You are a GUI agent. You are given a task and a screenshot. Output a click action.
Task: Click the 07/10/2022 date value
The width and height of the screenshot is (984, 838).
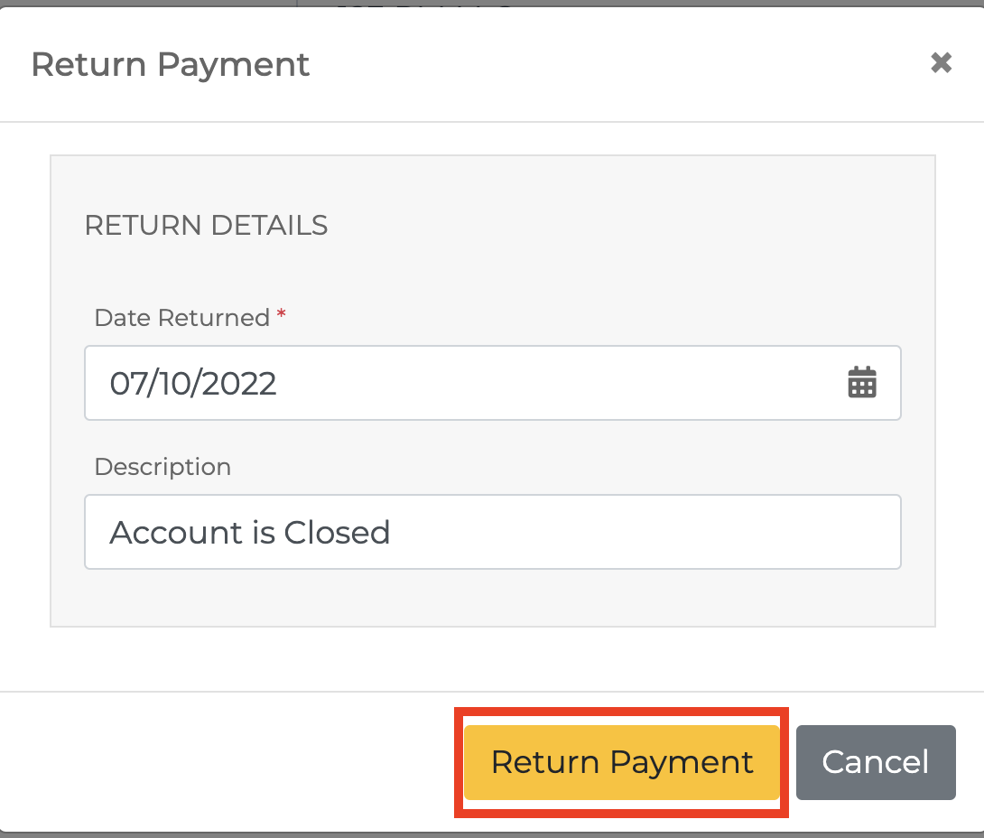[191, 383]
